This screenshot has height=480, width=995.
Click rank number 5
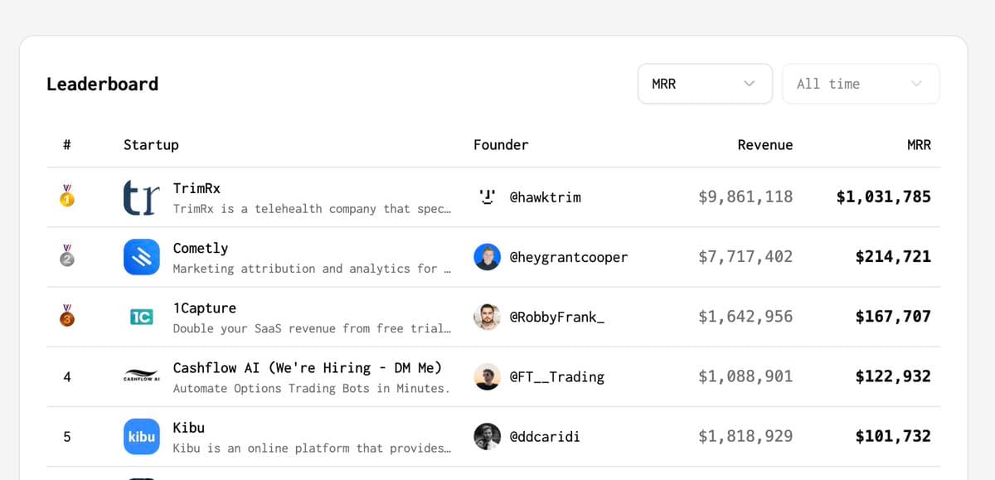click(67, 437)
